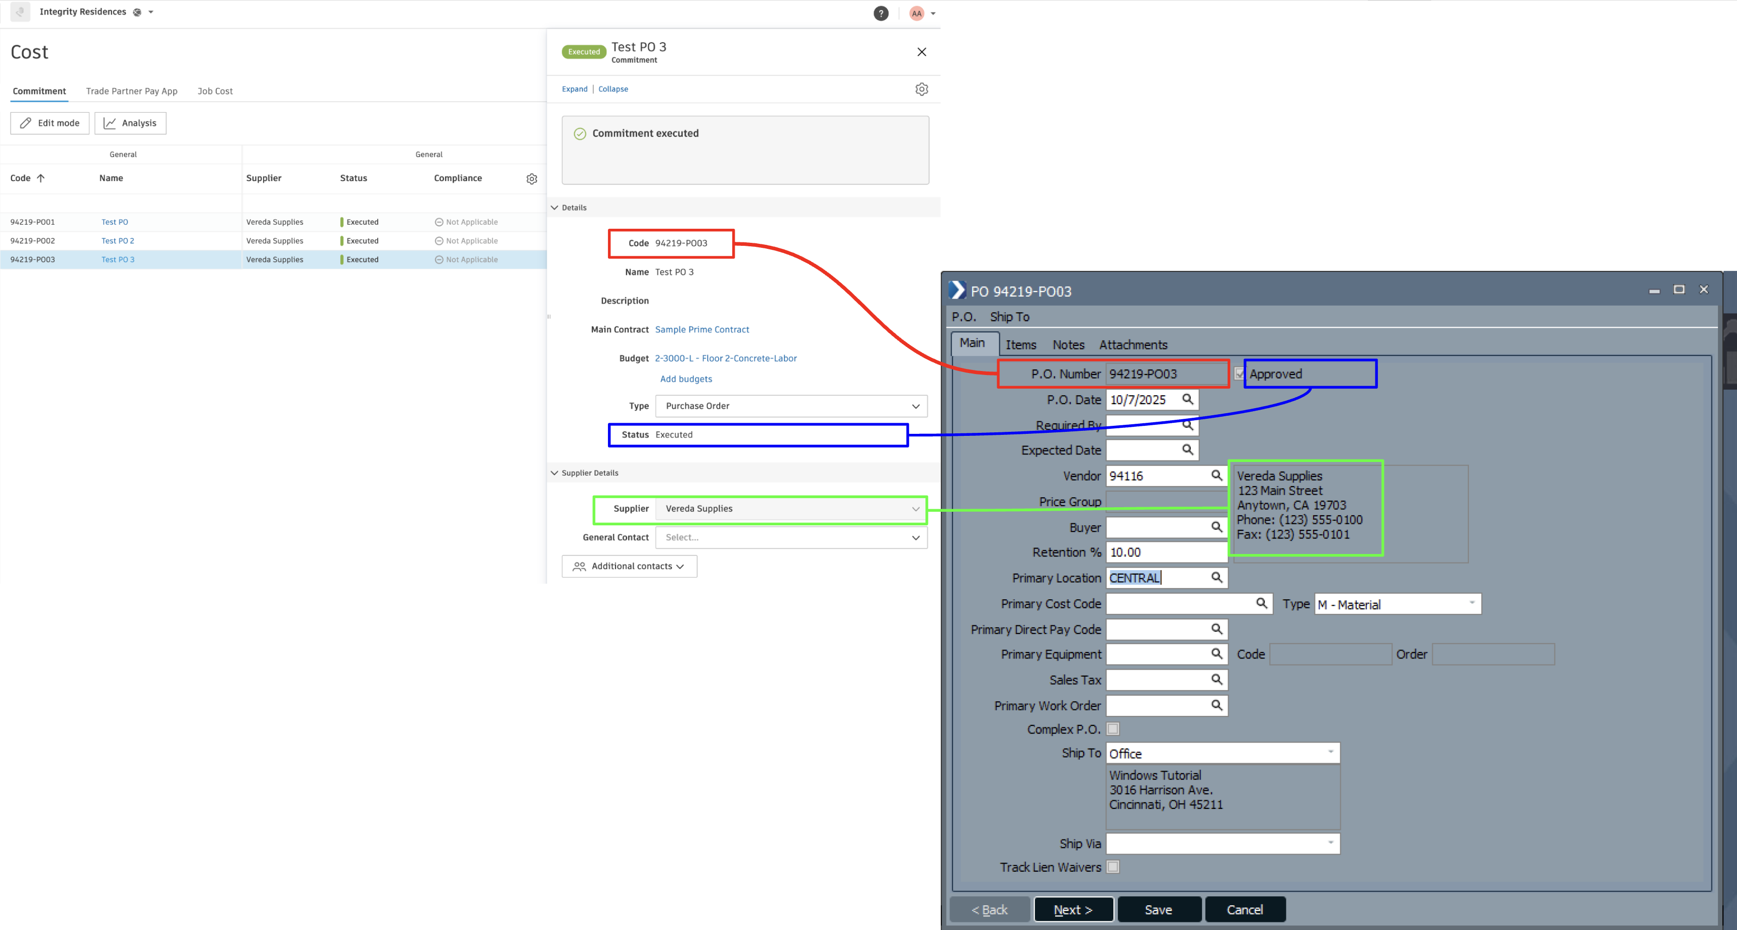Switch to the Items tab
Screen dimensions: 1737x930
pos(1021,344)
